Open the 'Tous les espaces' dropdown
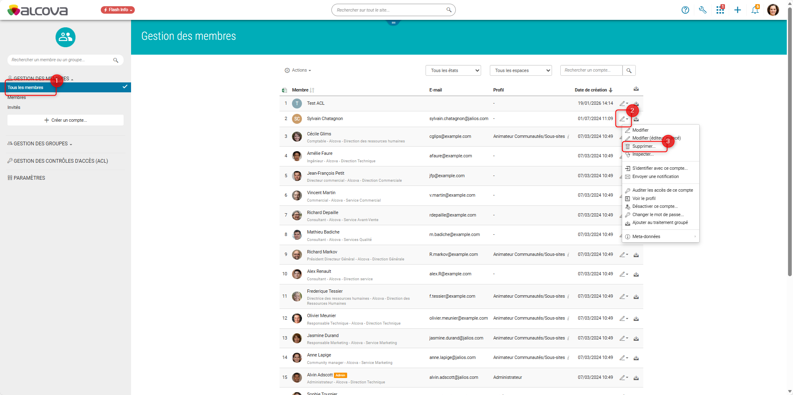Viewport: 793px width, 395px height. (x=521, y=71)
